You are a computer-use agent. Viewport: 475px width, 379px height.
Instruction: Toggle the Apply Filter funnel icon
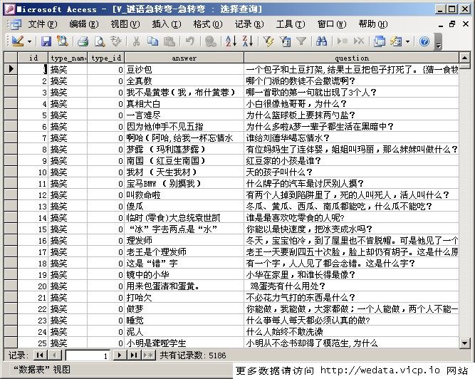click(x=301, y=41)
